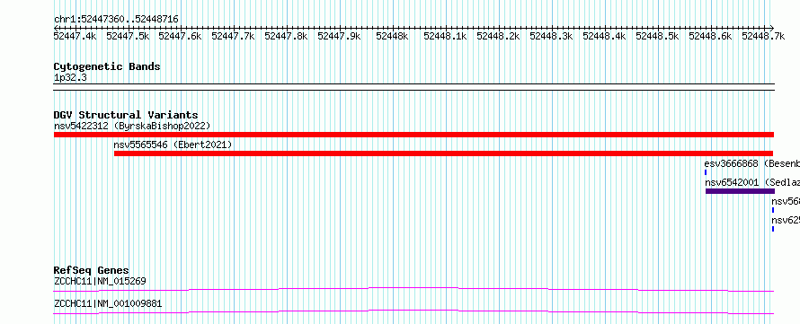The height and width of the screenshot is (324, 800).
Task: Click the 52448.6k ruler tick label
Action: [711, 36]
